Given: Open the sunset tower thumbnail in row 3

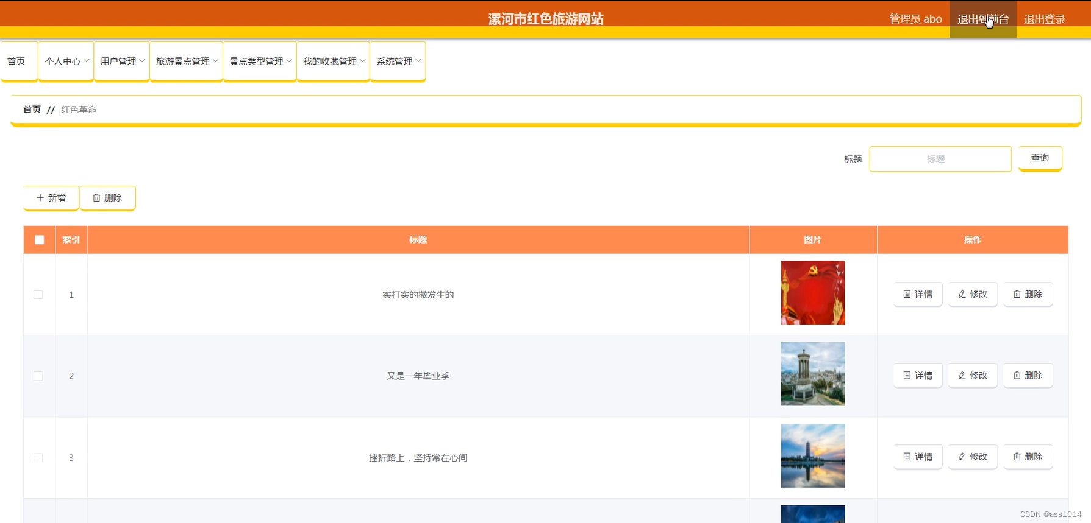Looking at the screenshot, I should [x=813, y=455].
